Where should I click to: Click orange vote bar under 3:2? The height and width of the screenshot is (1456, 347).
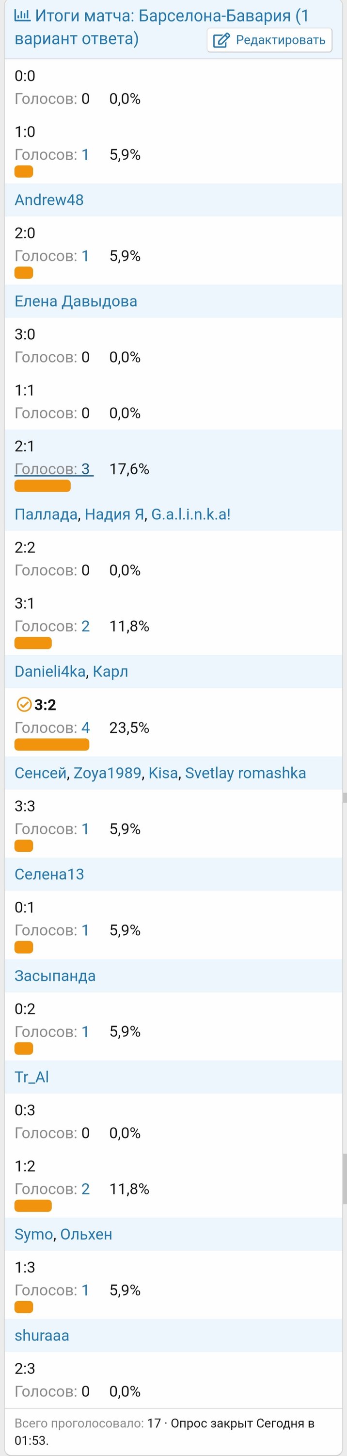52,744
